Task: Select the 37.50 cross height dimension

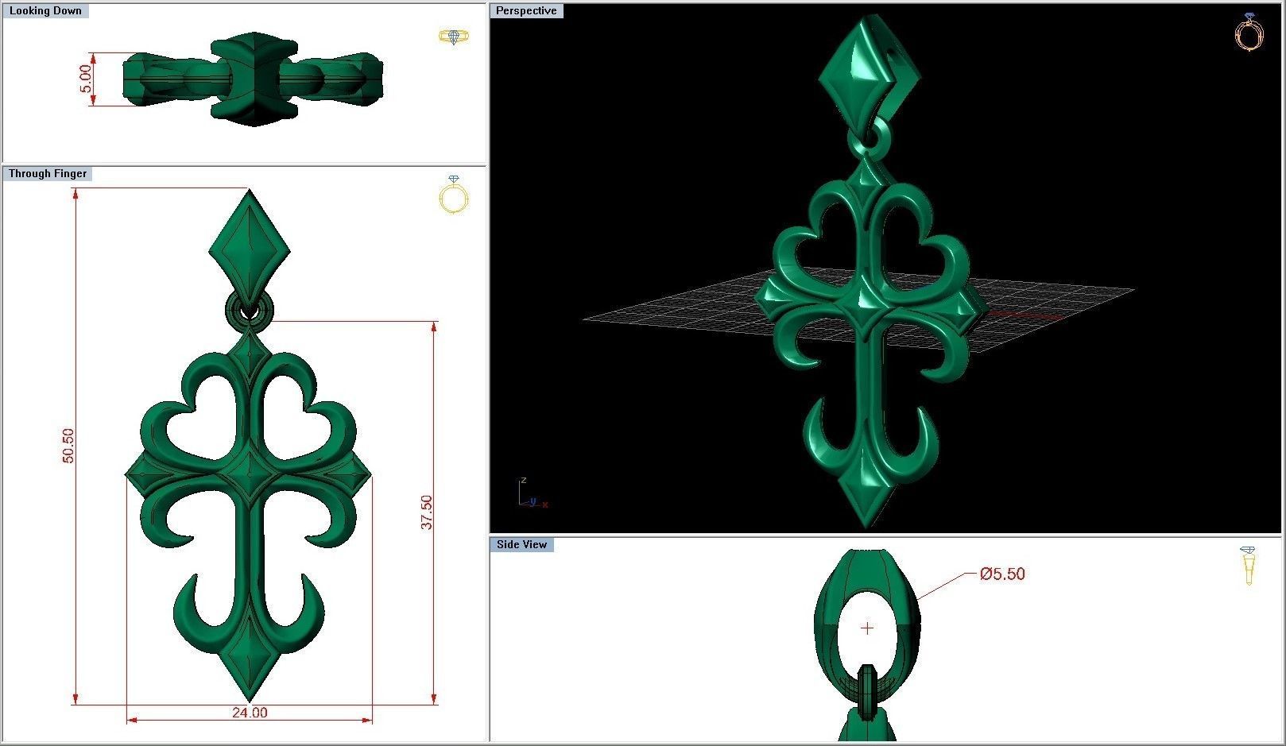Action: pyautogui.click(x=427, y=513)
